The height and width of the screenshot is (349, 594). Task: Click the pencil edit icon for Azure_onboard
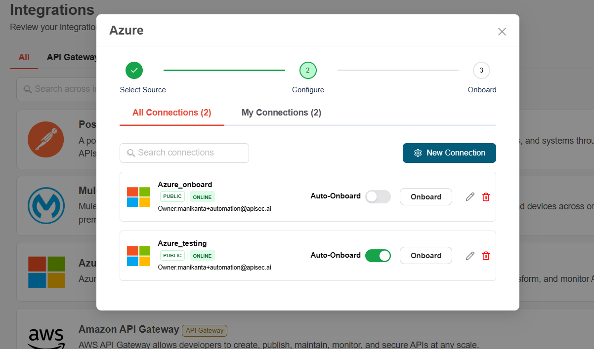pos(470,196)
